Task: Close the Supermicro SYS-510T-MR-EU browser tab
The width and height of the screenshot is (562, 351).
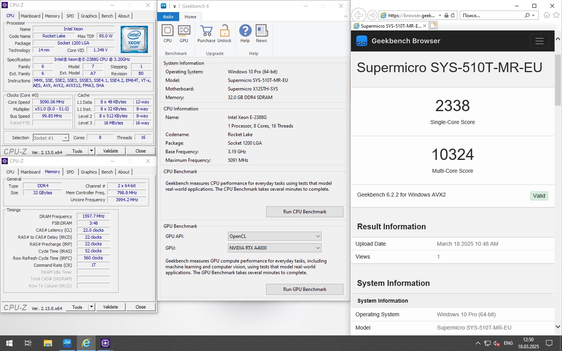Action: point(425,26)
